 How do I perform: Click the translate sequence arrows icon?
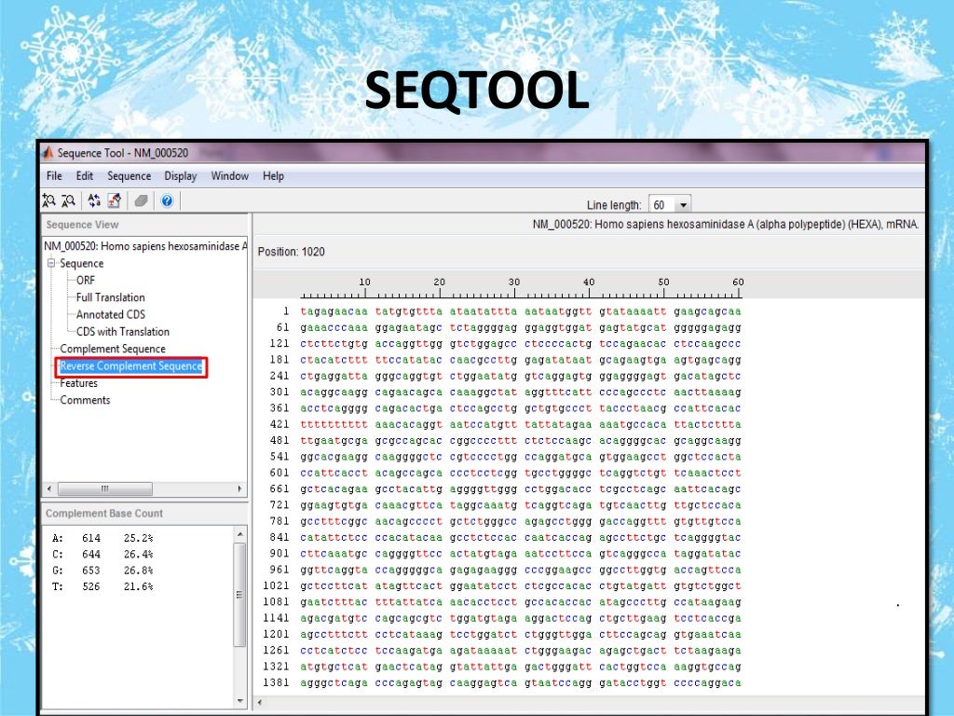coord(94,200)
